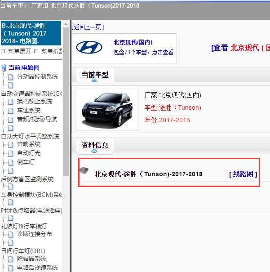Select the 资料信息 tab

pos(95,146)
